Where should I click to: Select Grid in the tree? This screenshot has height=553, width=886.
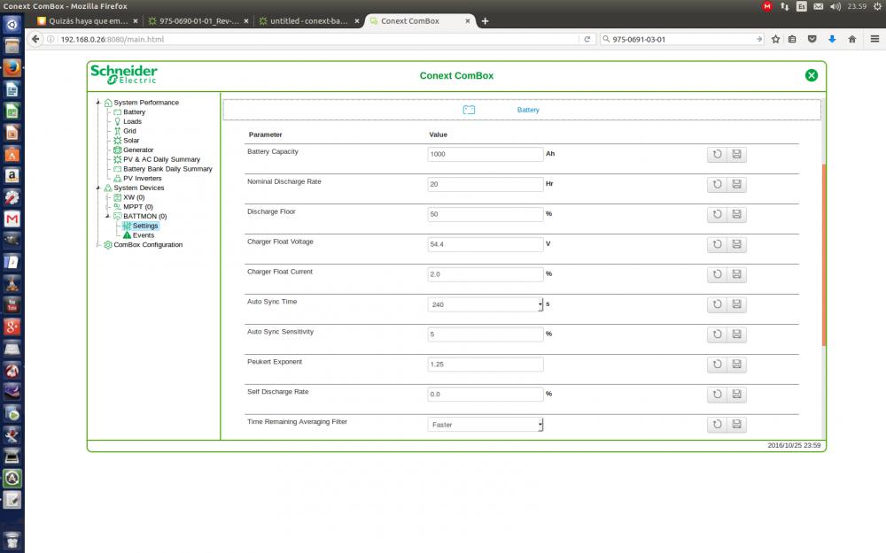pyautogui.click(x=129, y=131)
